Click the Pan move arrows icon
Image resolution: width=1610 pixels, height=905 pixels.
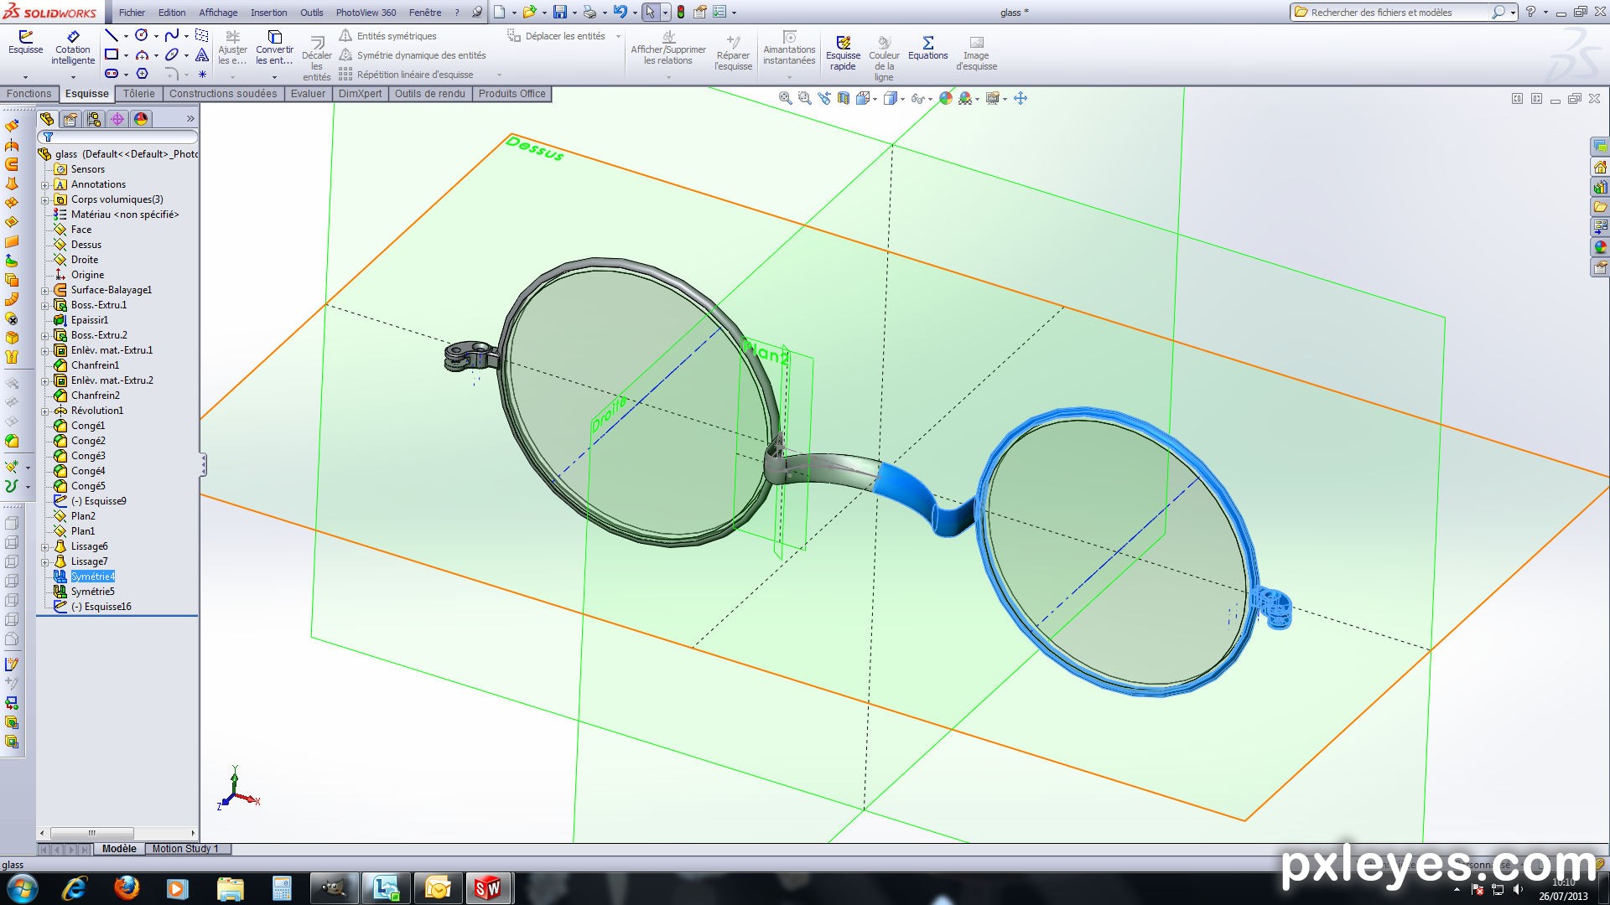click(1020, 98)
